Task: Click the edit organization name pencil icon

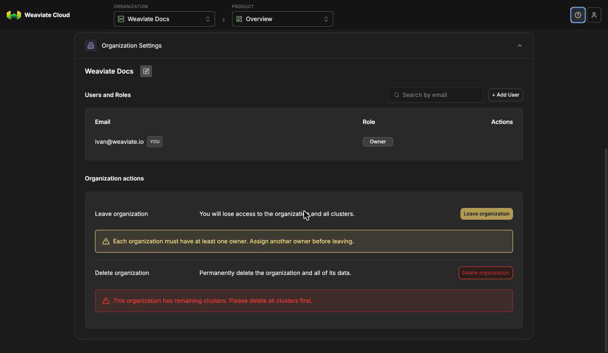Action: (146, 71)
